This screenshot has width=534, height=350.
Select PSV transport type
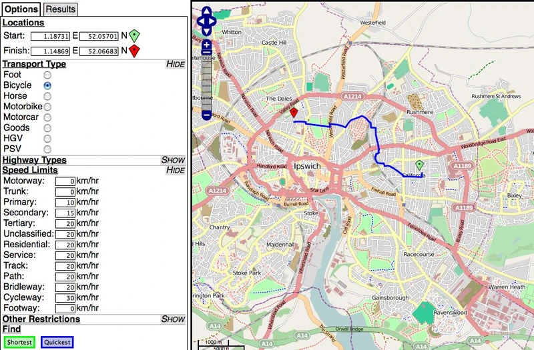47,149
